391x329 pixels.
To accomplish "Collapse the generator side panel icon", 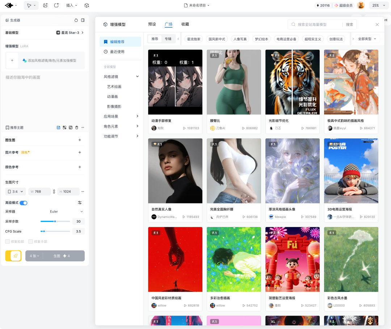I will pos(83,20).
